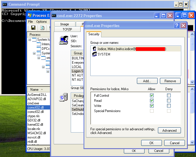Click the Interrupts process icon
This screenshot has width=196, height=157.
39,44
